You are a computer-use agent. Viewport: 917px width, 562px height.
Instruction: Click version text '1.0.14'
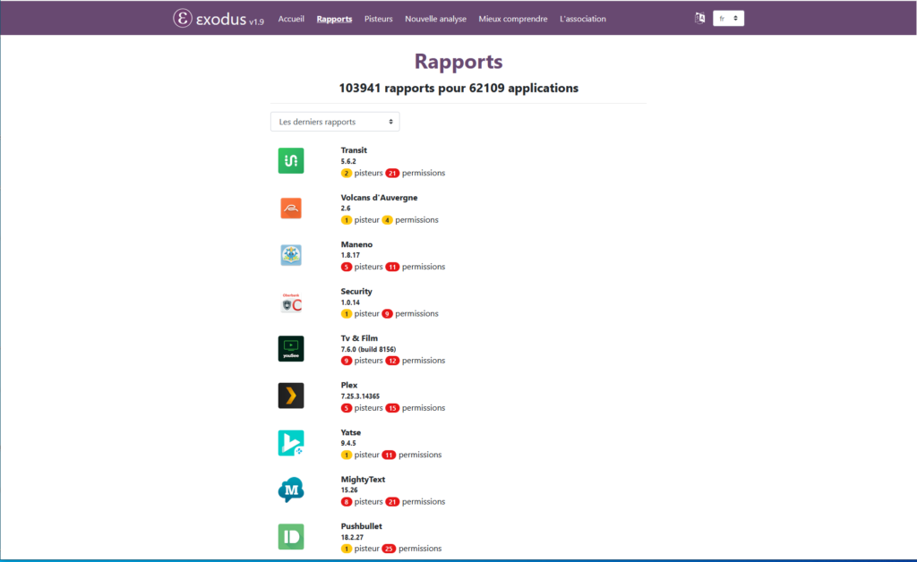[350, 302]
